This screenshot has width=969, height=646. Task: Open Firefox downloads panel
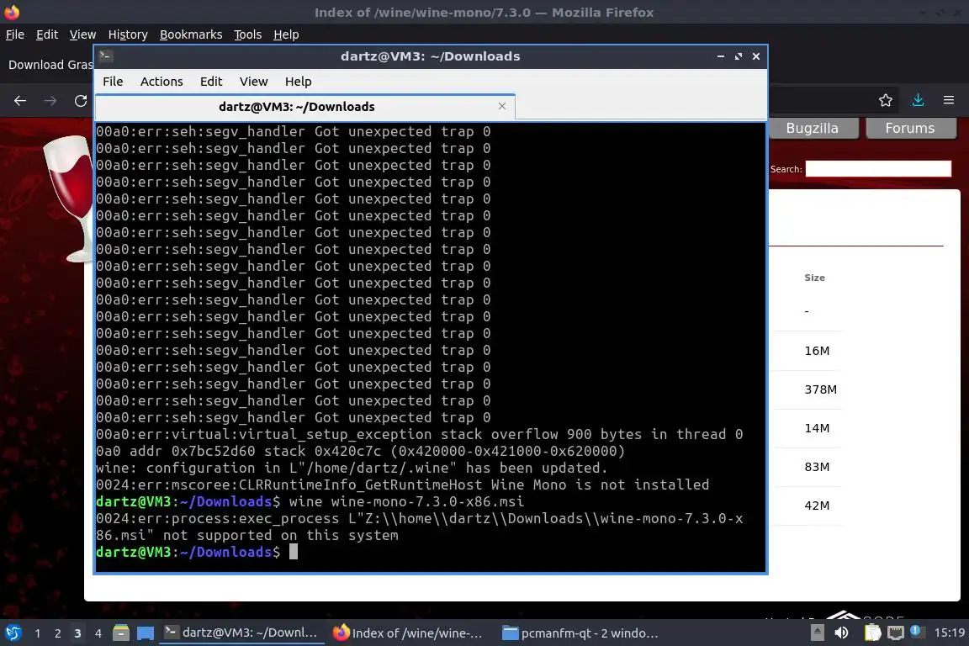coord(919,100)
